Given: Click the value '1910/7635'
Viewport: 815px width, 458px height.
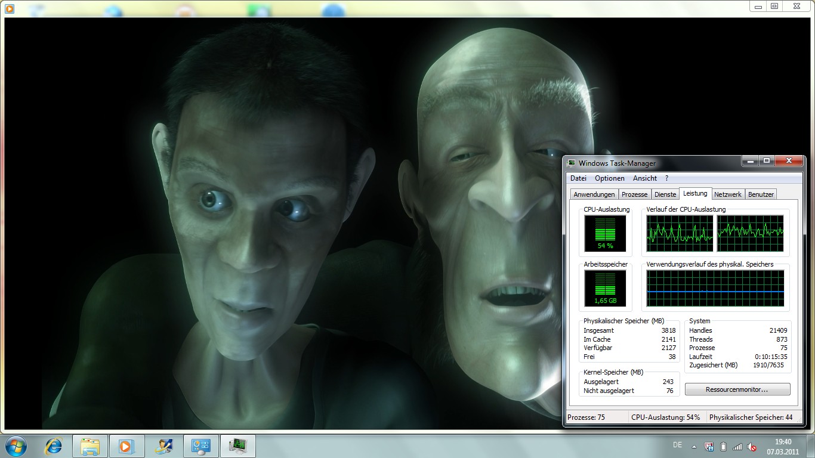Looking at the screenshot, I should tap(768, 365).
